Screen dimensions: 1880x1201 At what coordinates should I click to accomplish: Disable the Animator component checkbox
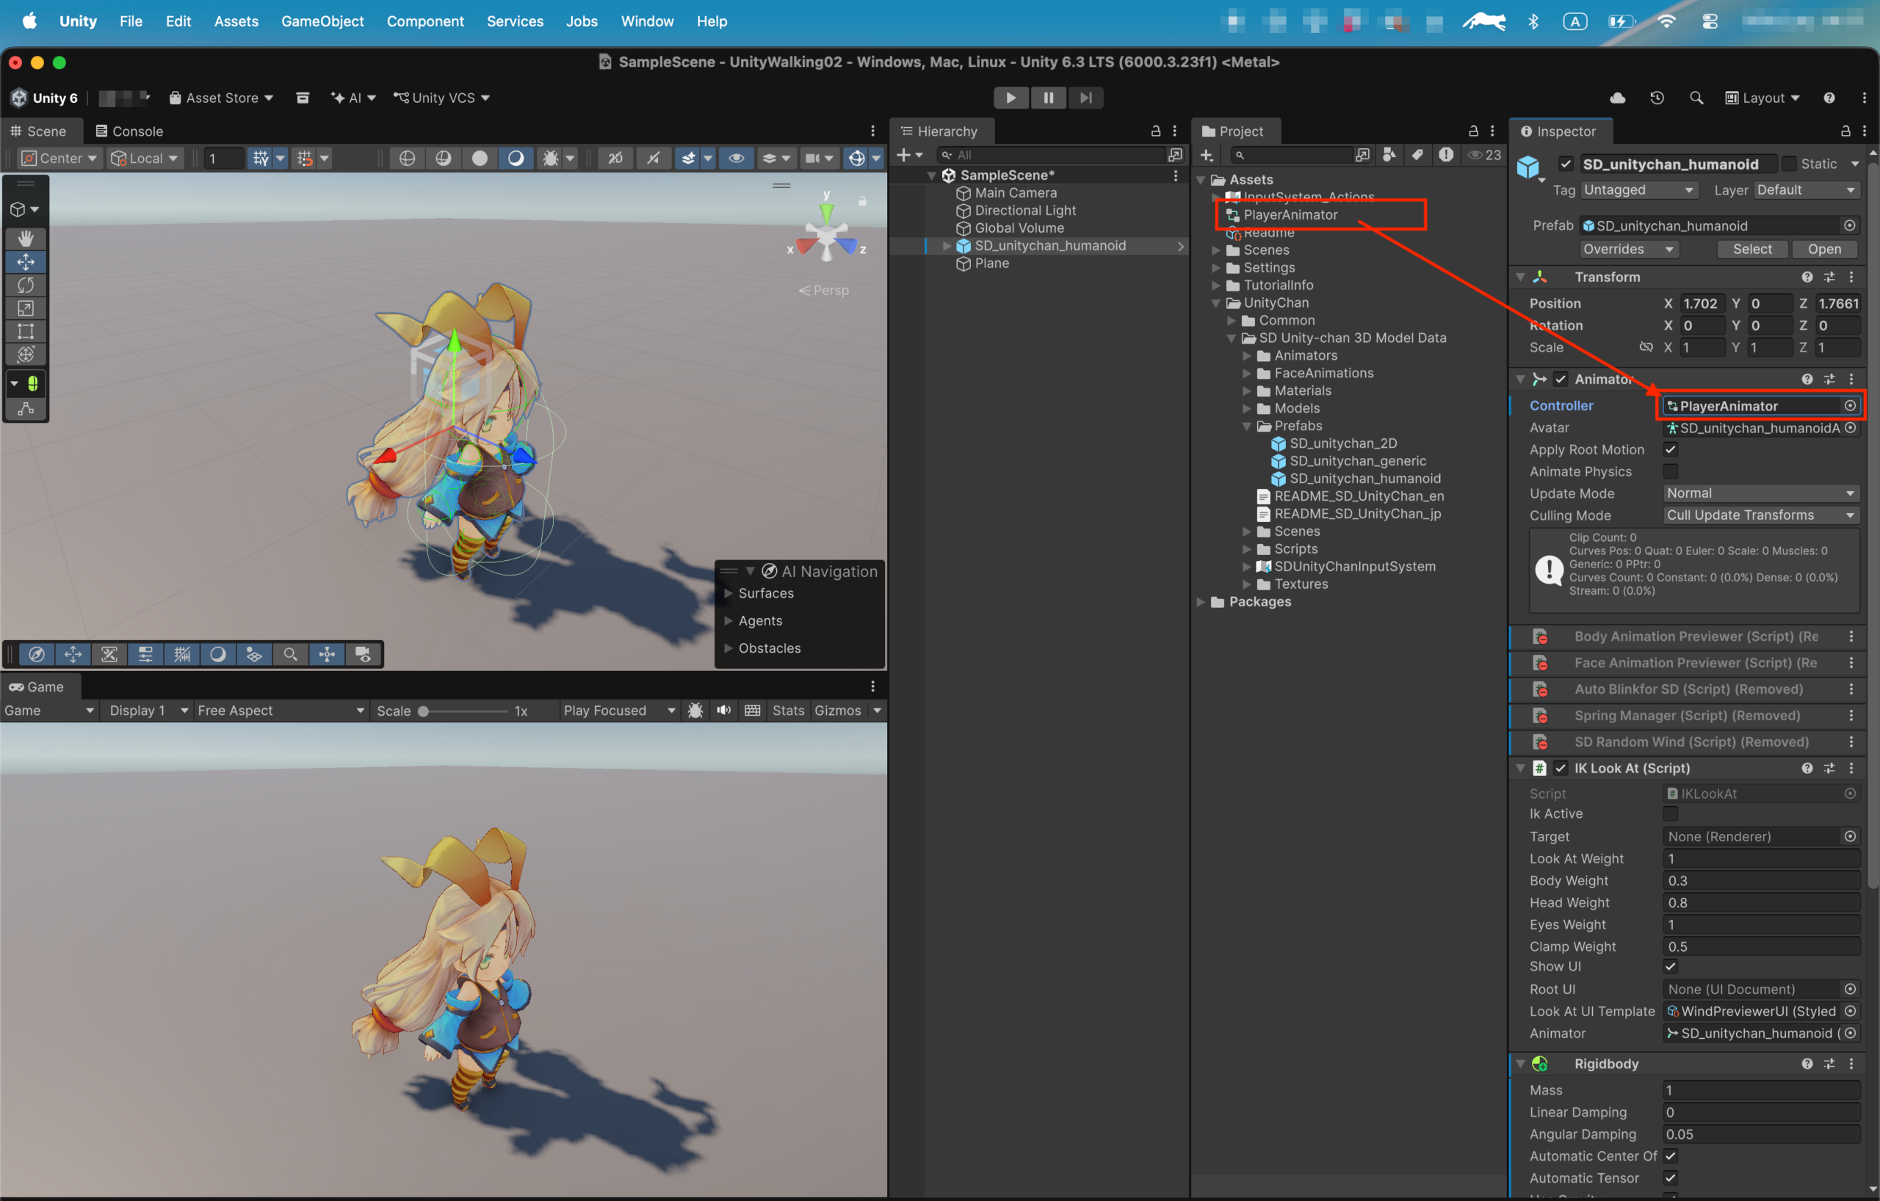pos(1561,380)
